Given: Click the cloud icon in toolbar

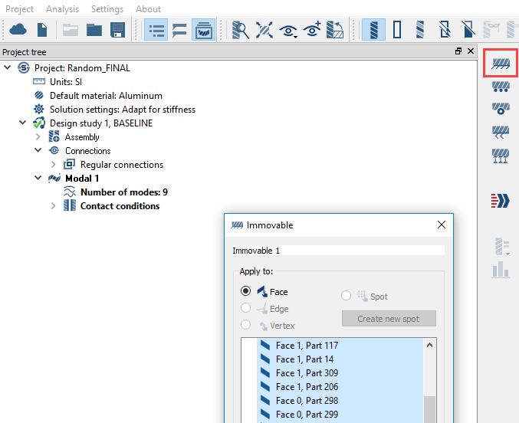Looking at the screenshot, I should 18,31.
